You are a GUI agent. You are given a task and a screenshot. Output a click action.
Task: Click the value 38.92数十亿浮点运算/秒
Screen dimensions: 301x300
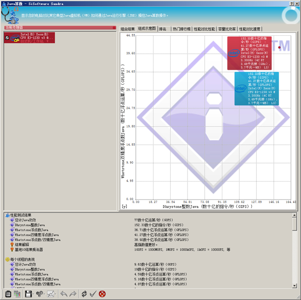(161, 239)
